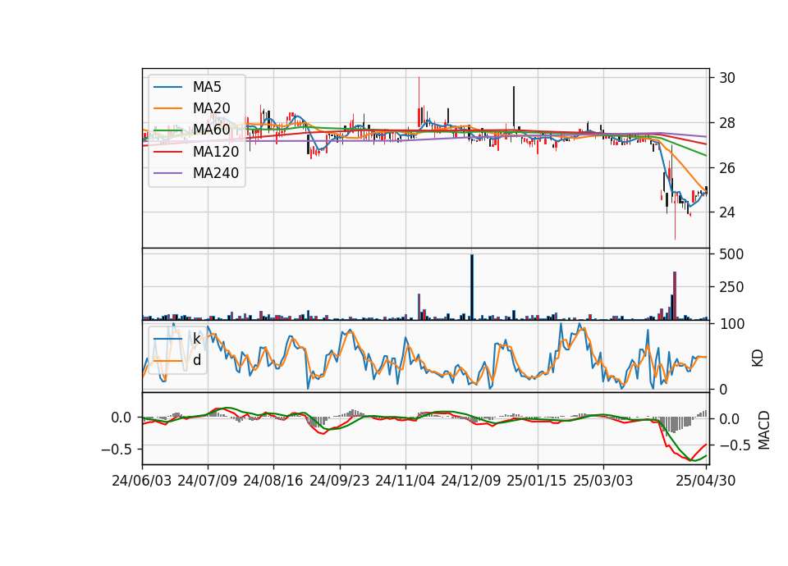Click the MACD axis label
The height and width of the screenshot is (566, 788).
click(x=764, y=430)
